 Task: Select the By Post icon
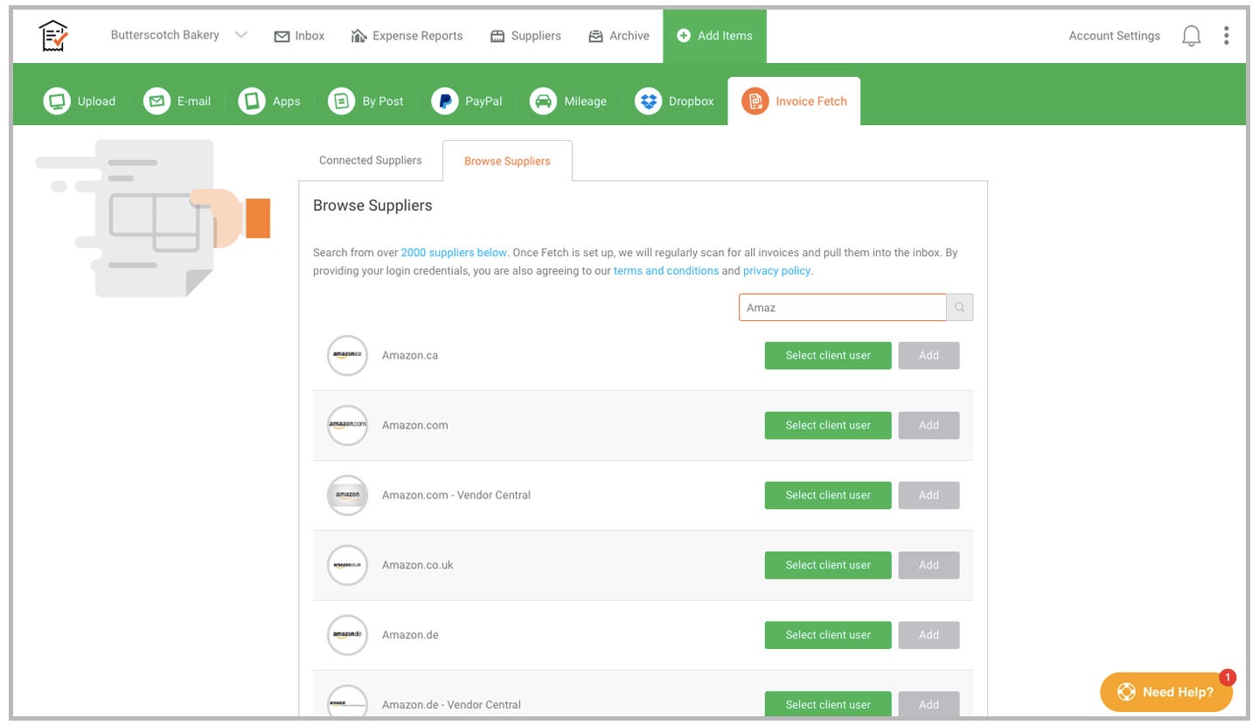click(341, 101)
